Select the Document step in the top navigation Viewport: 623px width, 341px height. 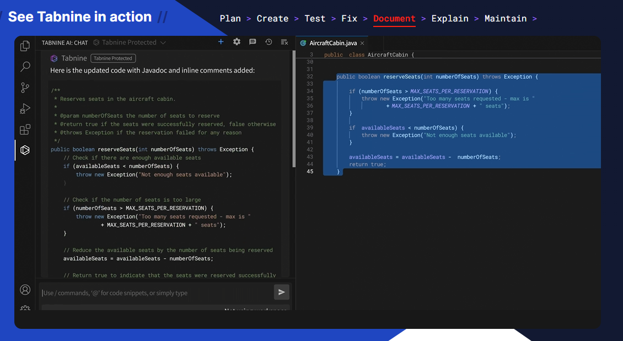395,19
